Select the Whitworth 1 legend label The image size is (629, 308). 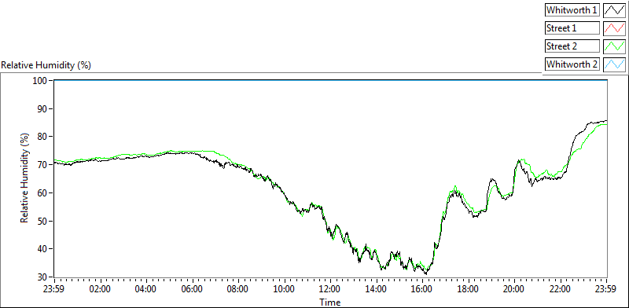pos(572,10)
